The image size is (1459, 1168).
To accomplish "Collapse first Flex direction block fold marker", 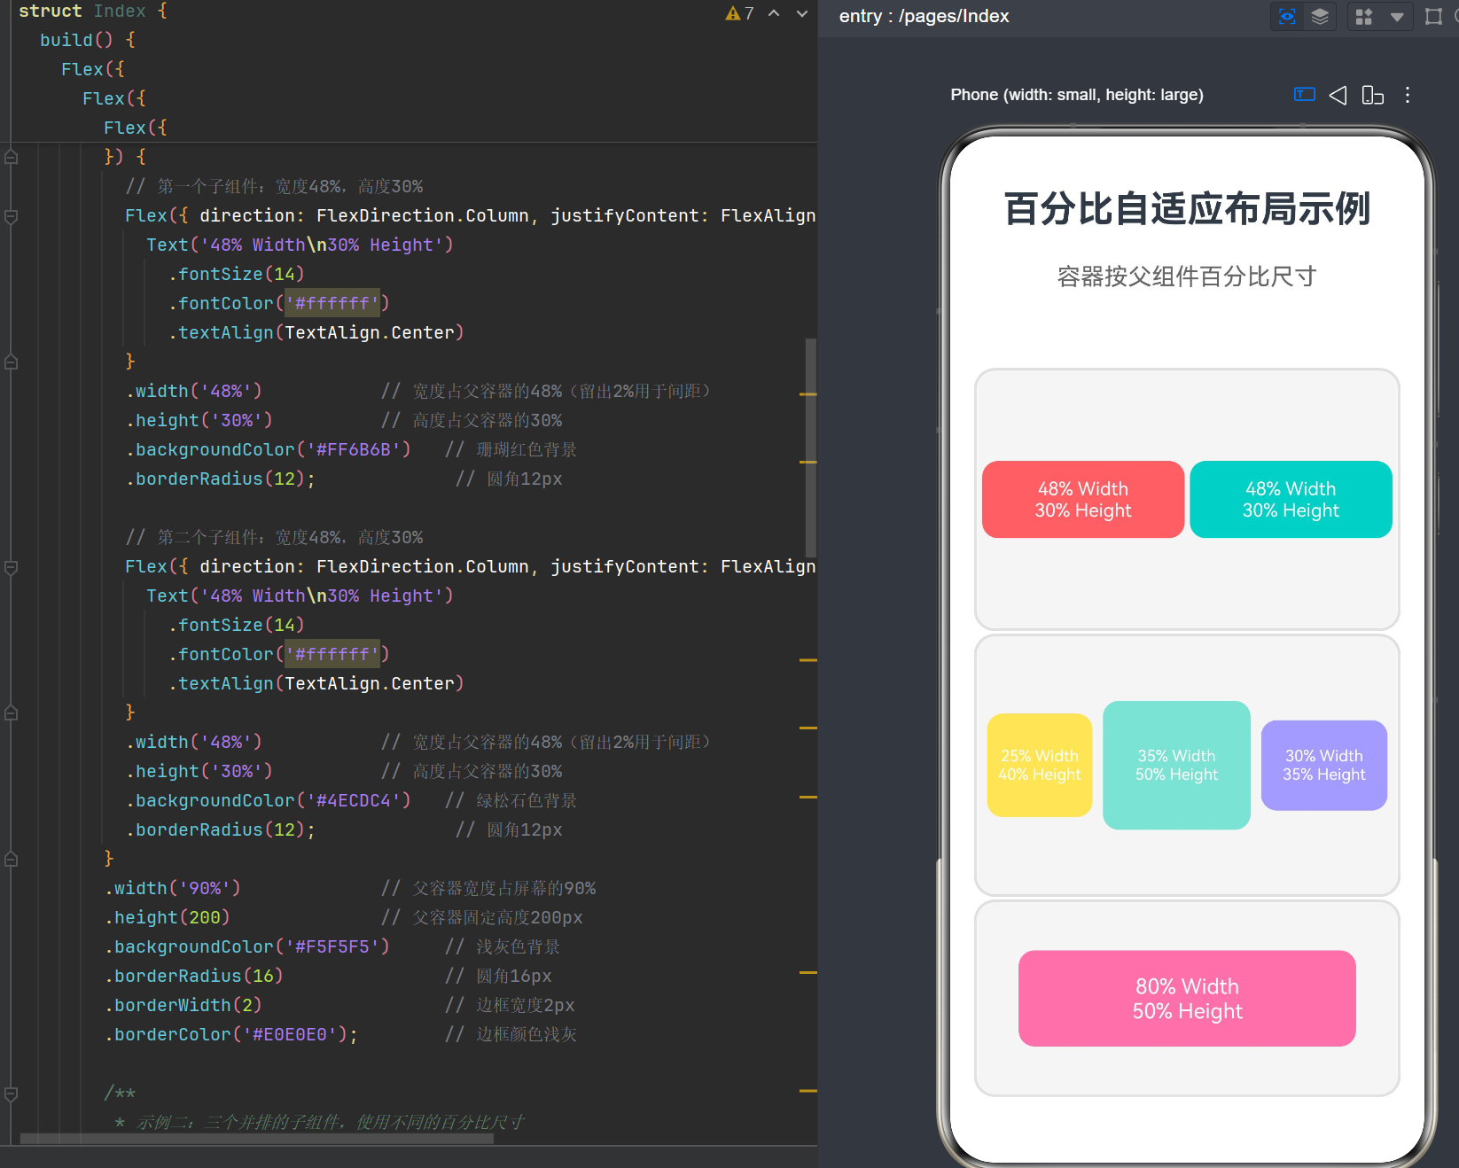I will (11, 216).
